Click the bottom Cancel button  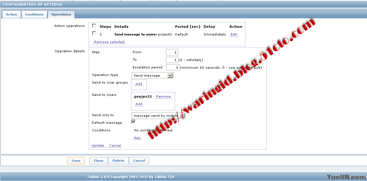[139, 161]
